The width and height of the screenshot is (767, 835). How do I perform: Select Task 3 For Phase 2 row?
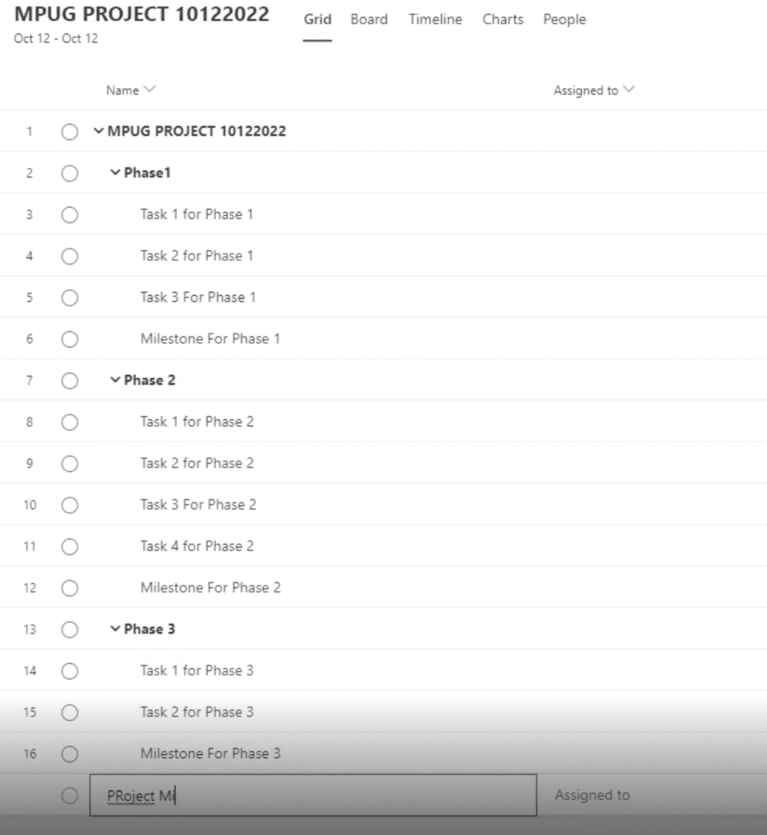point(383,505)
